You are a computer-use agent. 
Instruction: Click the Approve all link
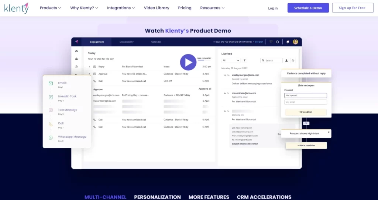click(205, 89)
